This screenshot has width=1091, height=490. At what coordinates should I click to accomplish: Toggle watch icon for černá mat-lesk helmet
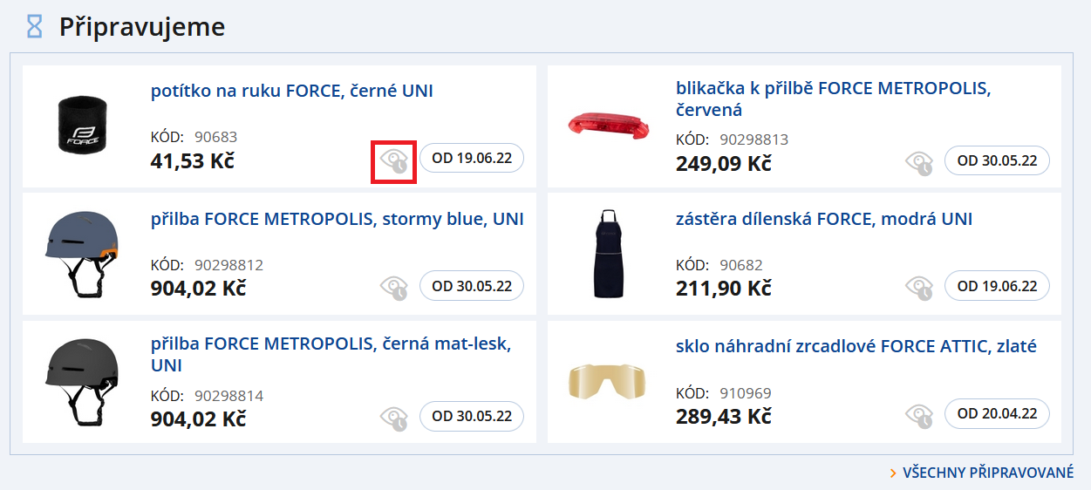(394, 418)
